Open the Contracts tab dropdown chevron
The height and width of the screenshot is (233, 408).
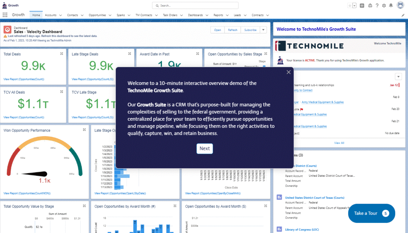tap(268, 15)
